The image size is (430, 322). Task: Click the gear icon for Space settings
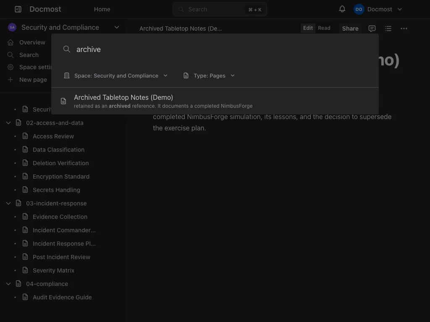[10, 67]
